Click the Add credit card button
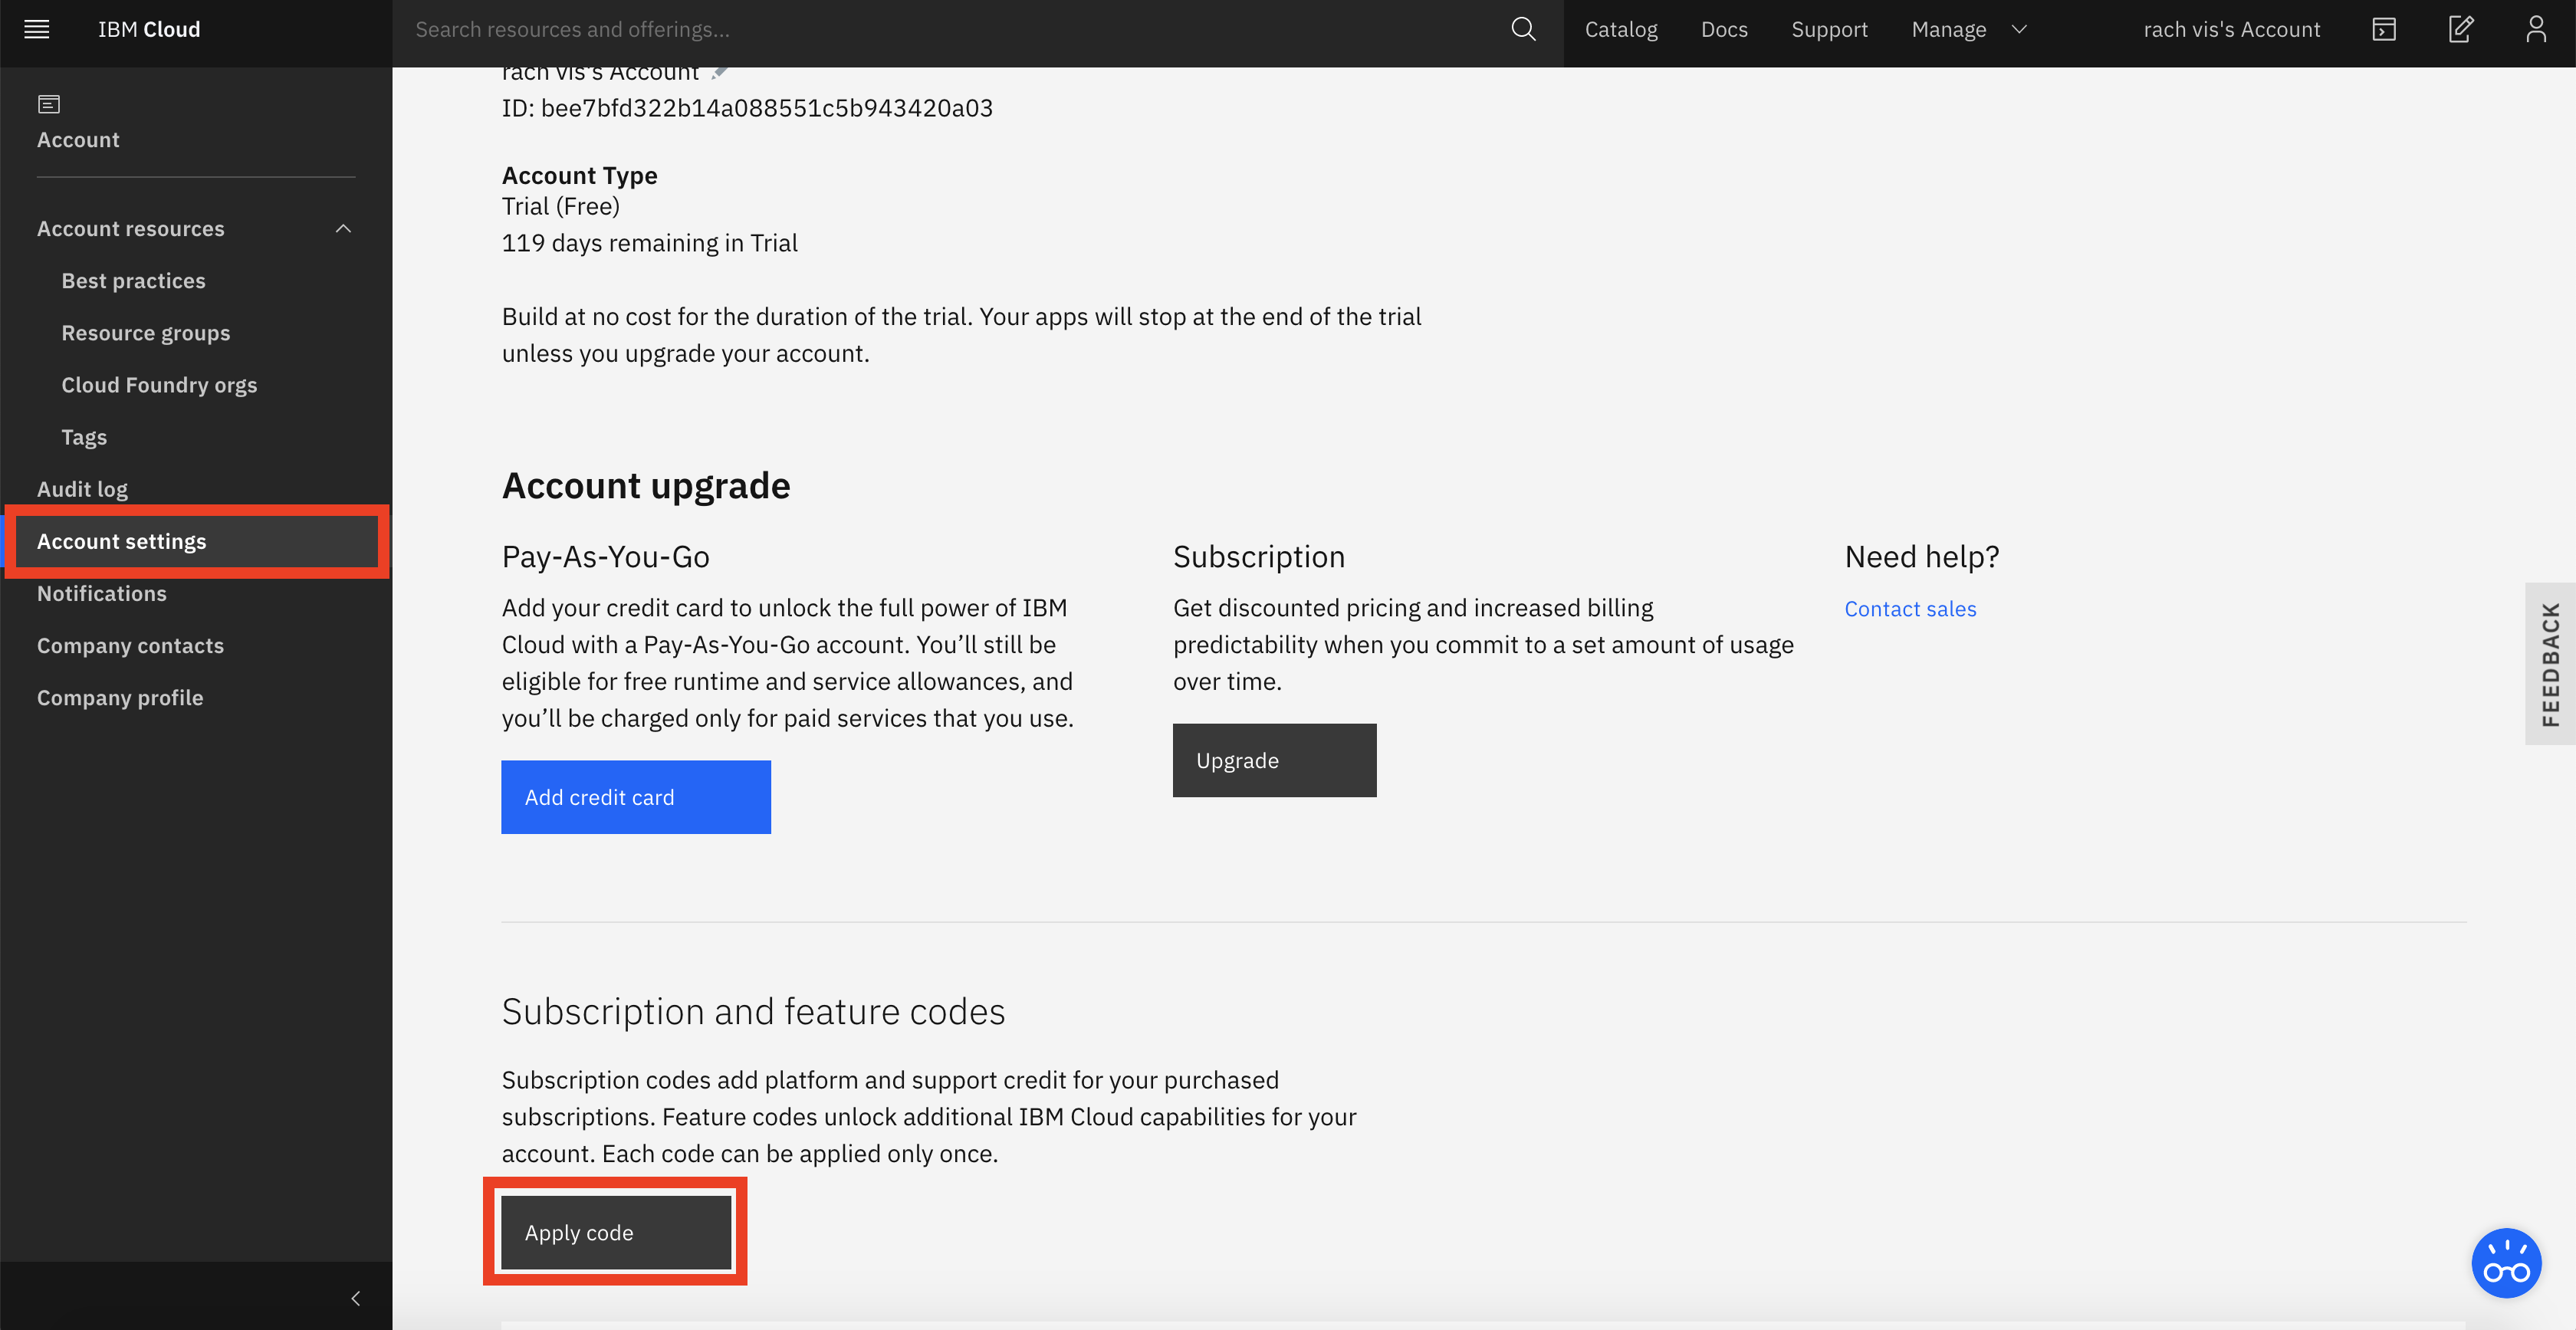This screenshot has height=1330, width=2576. [635, 797]
